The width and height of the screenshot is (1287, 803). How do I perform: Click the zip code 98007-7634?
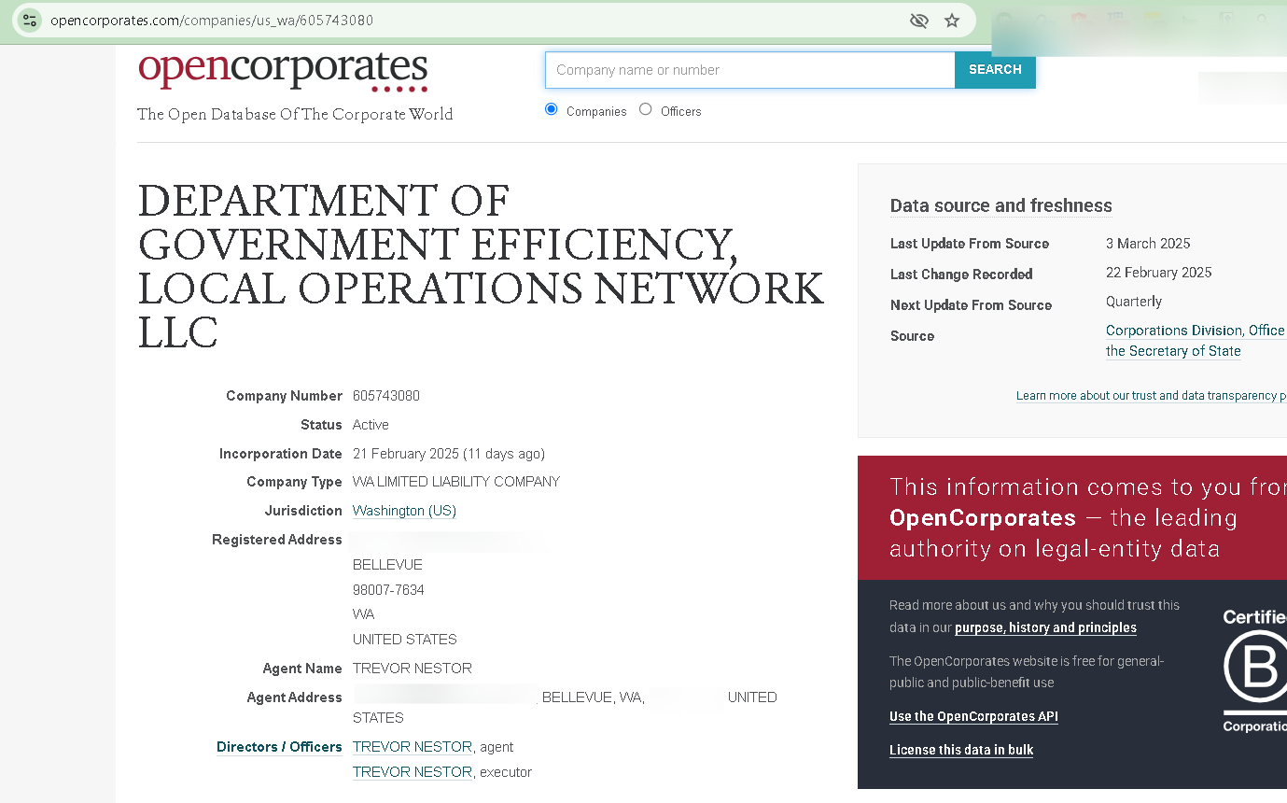coord(388,590)
